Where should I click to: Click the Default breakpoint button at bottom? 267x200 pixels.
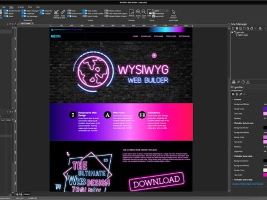coord(27,194)
